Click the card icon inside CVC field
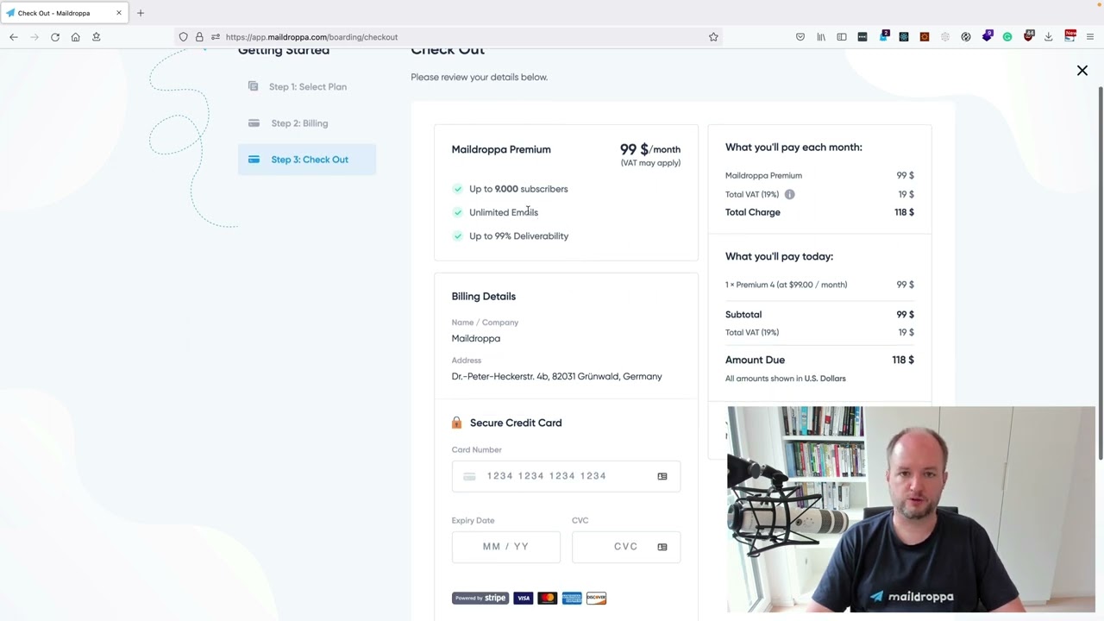 pyautogui.click(x=662, y=547)
